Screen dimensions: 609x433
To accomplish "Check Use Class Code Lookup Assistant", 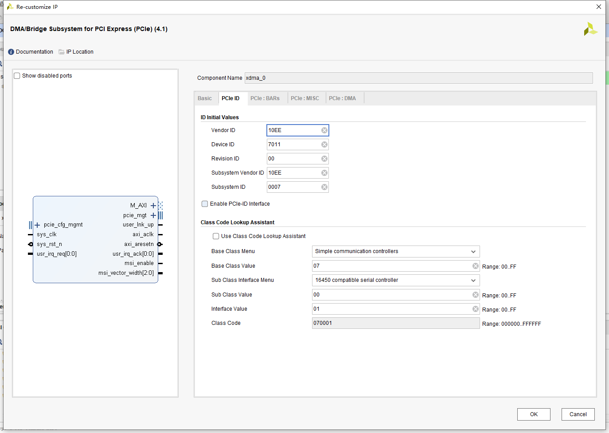I will click(x=216, y=236).
